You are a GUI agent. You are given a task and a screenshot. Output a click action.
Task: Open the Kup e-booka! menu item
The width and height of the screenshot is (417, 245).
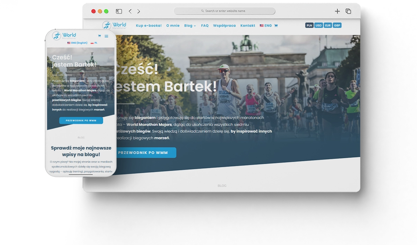coord(149,26)
